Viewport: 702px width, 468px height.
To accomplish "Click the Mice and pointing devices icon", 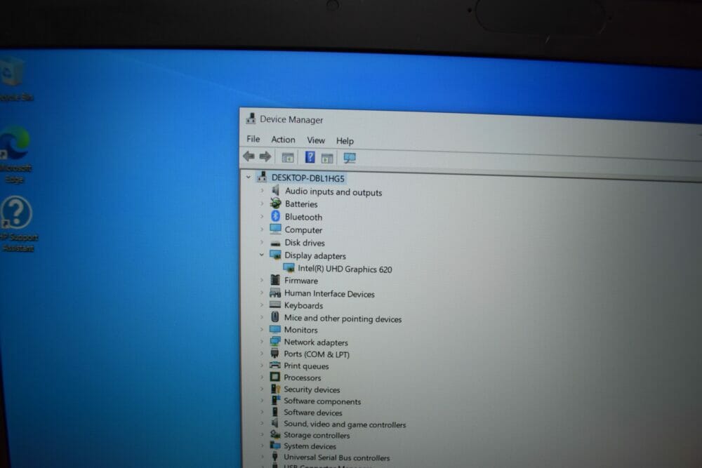I will pyautogui.click(x=275, y=317).
